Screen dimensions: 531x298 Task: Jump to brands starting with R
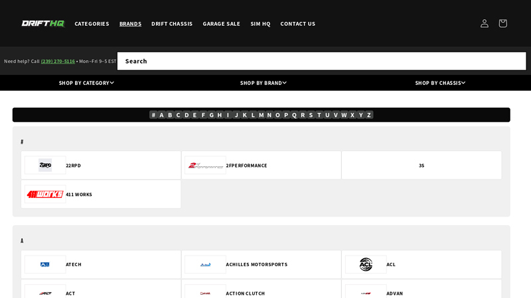pyautogui.click(x=303, y=115)
